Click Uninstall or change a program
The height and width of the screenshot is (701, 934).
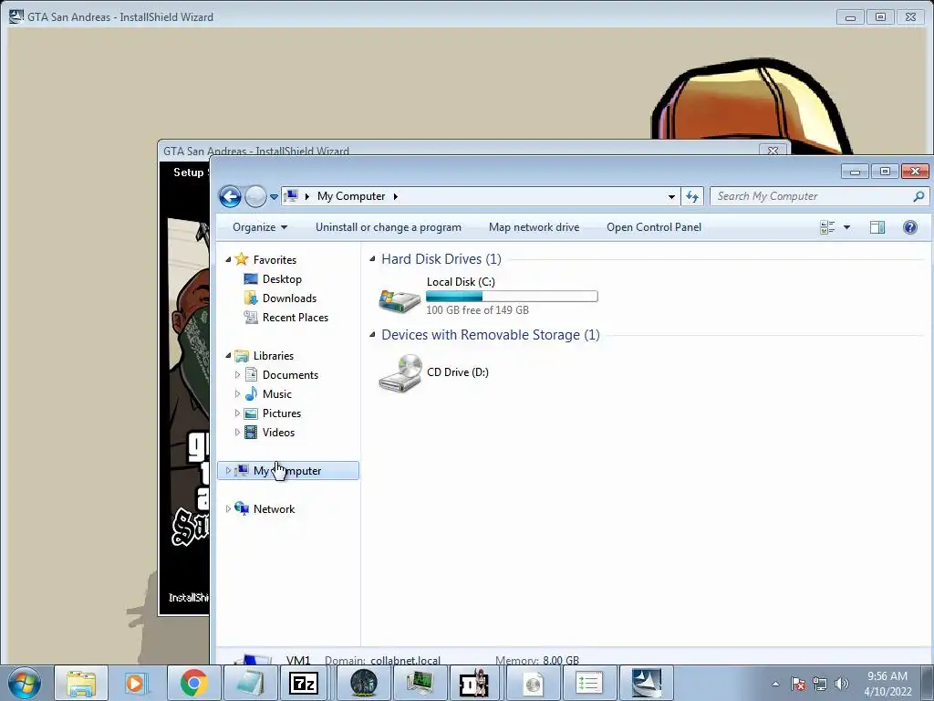tap(389, 227)
